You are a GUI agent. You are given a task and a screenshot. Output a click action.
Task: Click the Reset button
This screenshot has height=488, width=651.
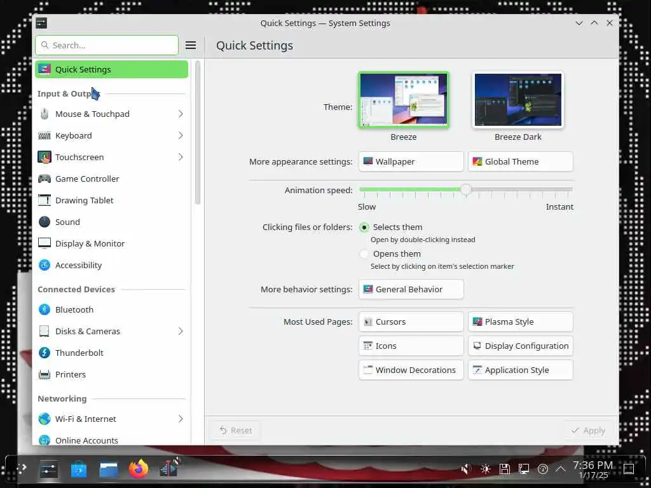235,430
